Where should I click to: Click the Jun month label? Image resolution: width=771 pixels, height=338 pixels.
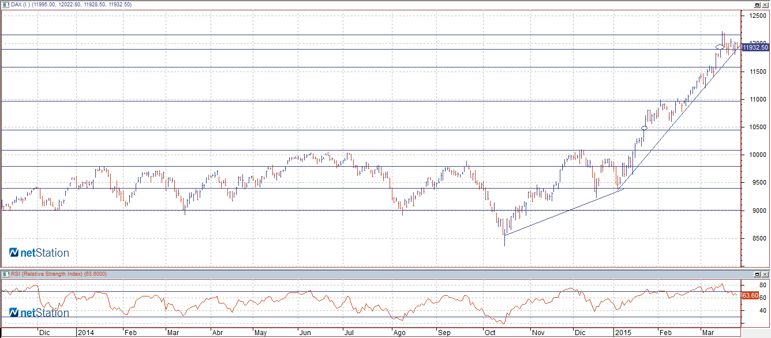(305, 333)
